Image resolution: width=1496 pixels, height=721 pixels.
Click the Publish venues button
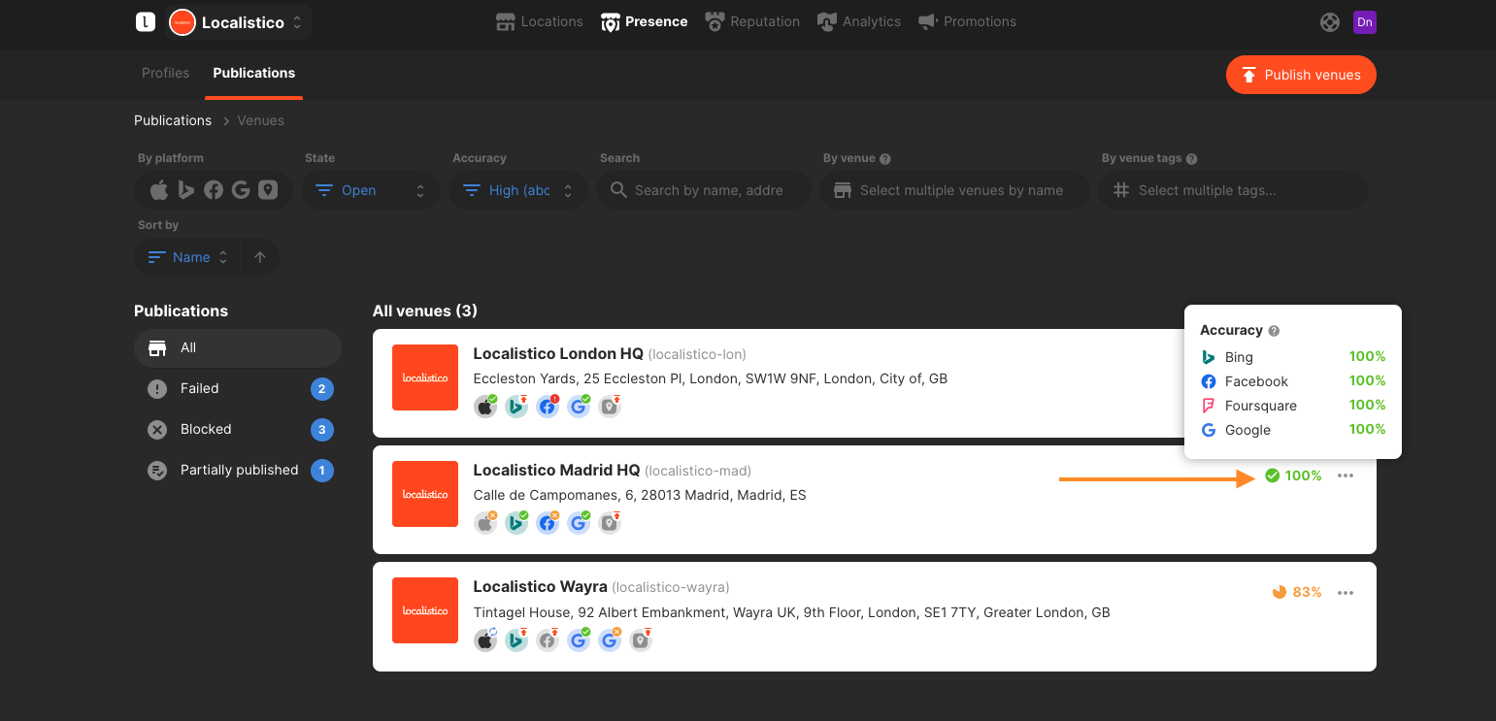coord(1301,75)
